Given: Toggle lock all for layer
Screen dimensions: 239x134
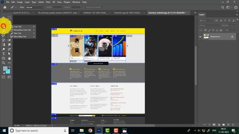Looking at the screenshot, I should coord(221,30).
